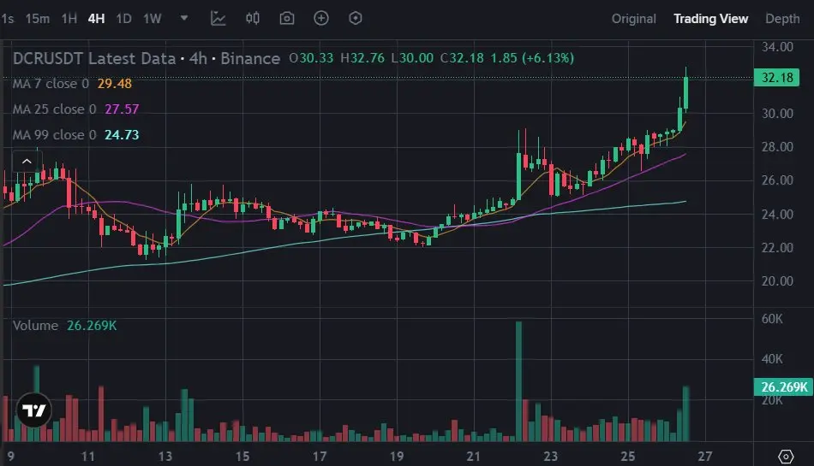Select the MA 7 close indicator label
The image size is (814, 466).
click(x=51, y=84)
